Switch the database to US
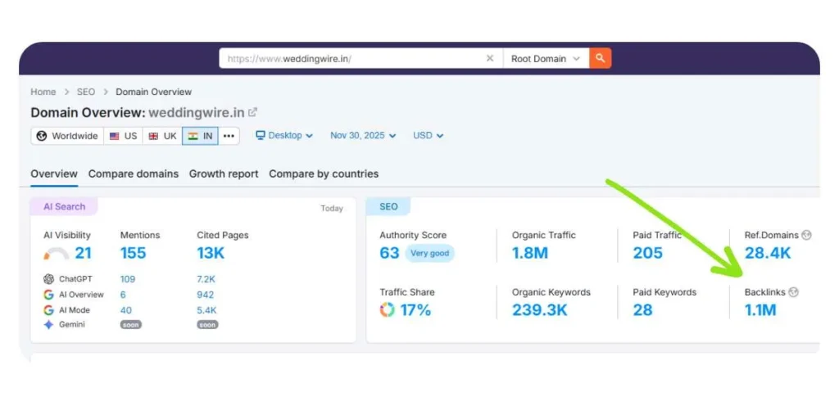 coord(123,136)
